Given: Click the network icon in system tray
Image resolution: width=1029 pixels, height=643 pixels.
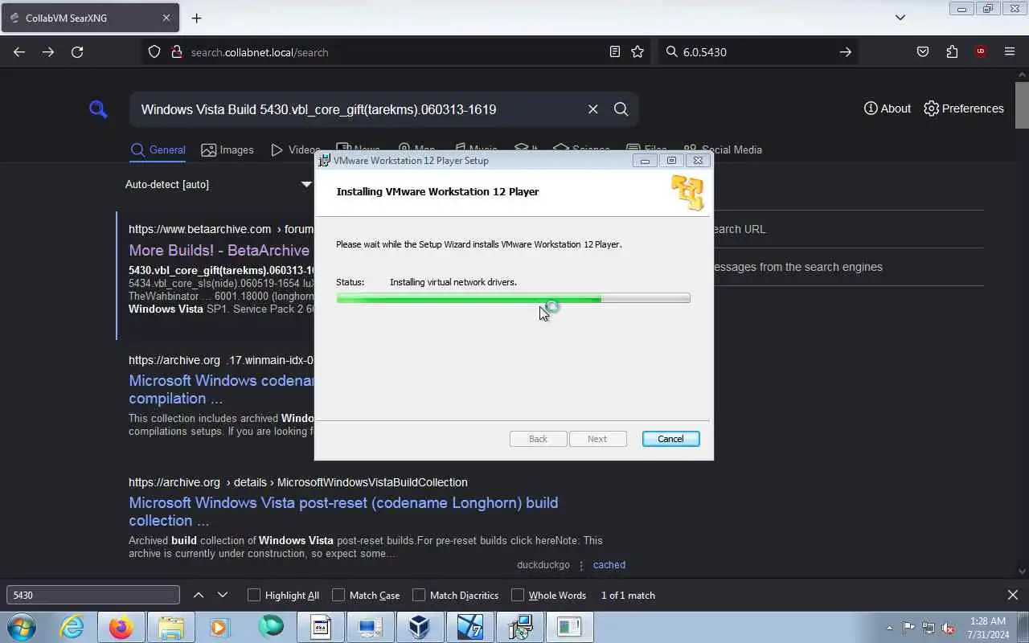Looking at the screenshot, I should [x=929, y=628].
